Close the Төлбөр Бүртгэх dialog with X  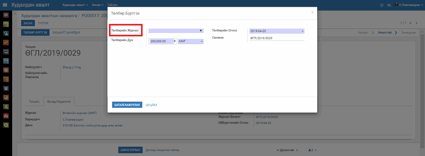[312, 12]
